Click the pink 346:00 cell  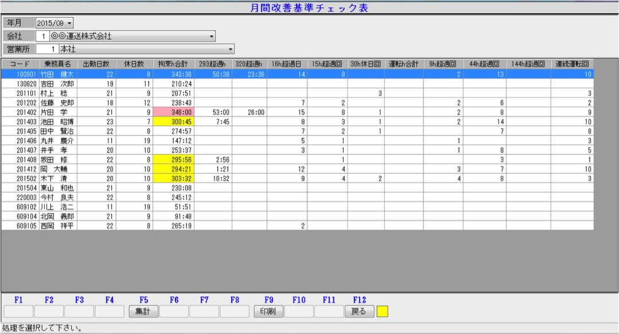click(173, 112)
